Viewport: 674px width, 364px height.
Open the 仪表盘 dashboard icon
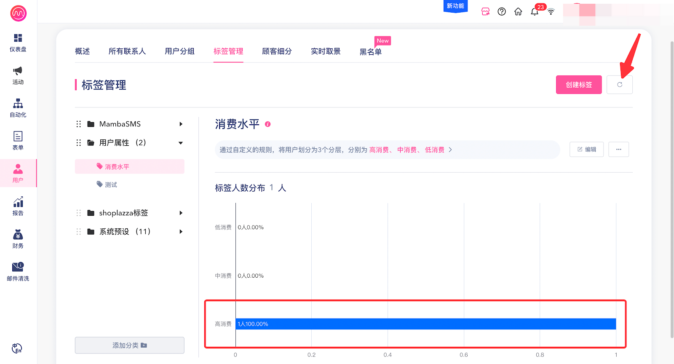(x=18, y=38)
